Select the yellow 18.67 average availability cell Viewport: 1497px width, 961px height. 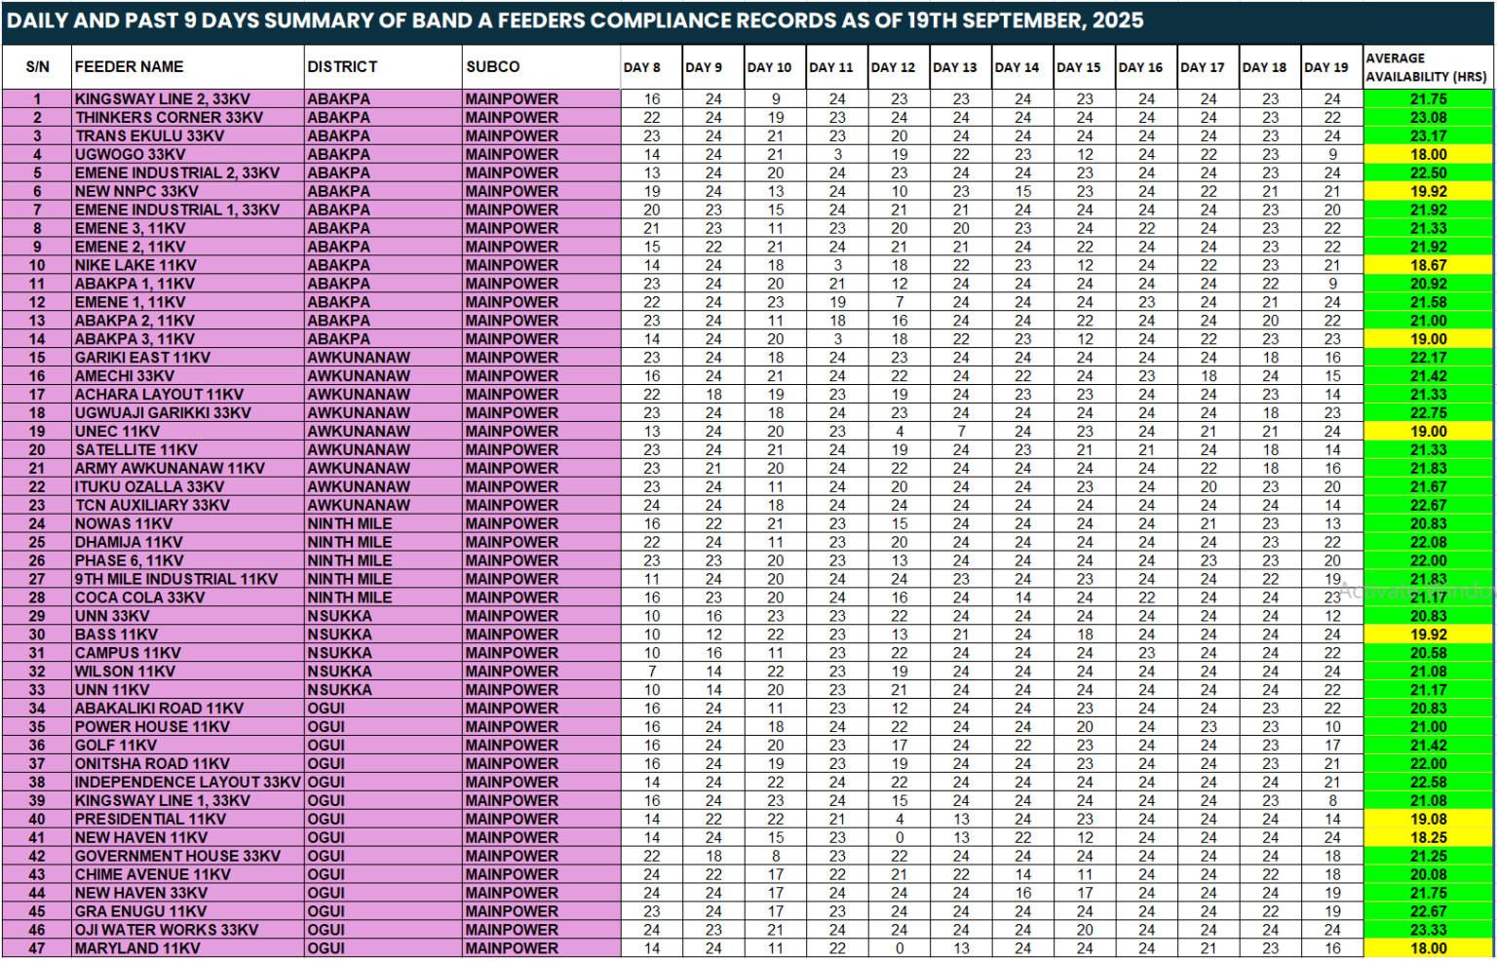click(x=1428, y=265)
